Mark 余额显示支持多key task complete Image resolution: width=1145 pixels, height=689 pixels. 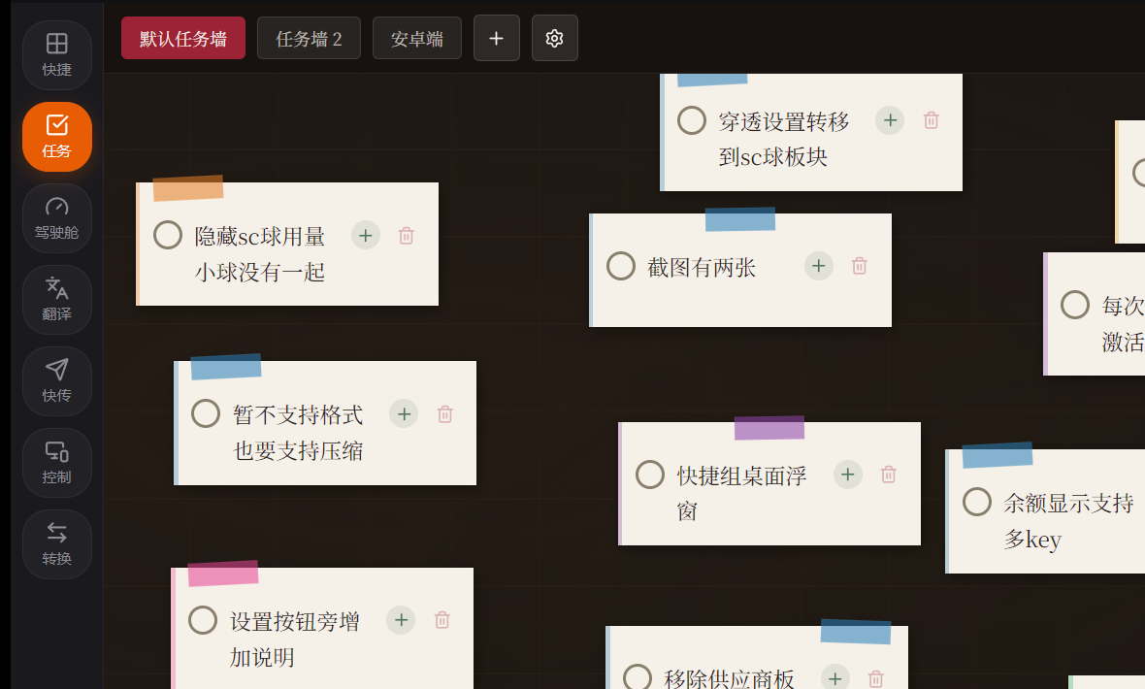tap(977, 502)
